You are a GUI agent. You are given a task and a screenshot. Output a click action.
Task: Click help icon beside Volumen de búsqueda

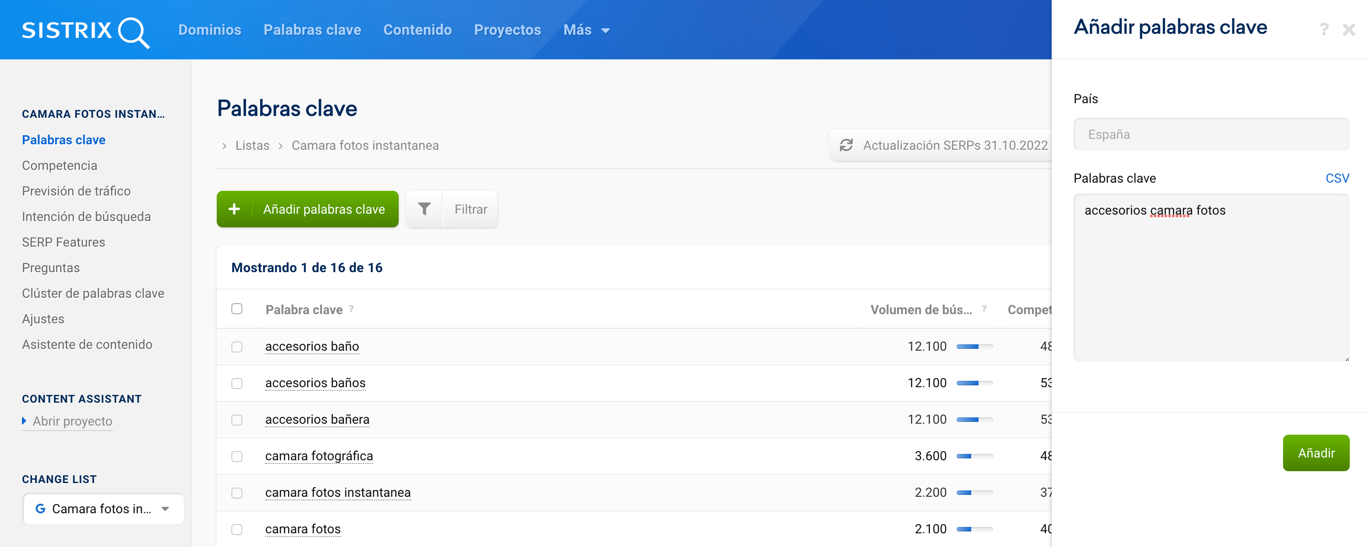coord(984,309)
